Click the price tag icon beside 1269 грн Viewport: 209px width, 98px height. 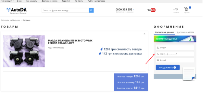point(102,49)
